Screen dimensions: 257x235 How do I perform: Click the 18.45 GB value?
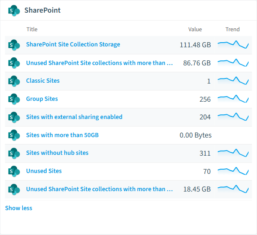pyautogui.click(x=197, y=189)
